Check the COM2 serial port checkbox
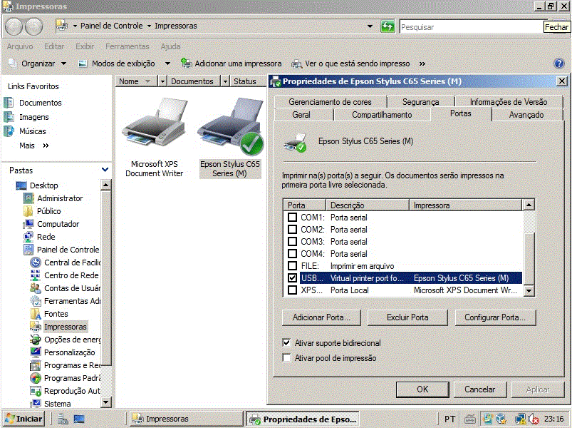The image size is (572, 428). tap(292, 230)
